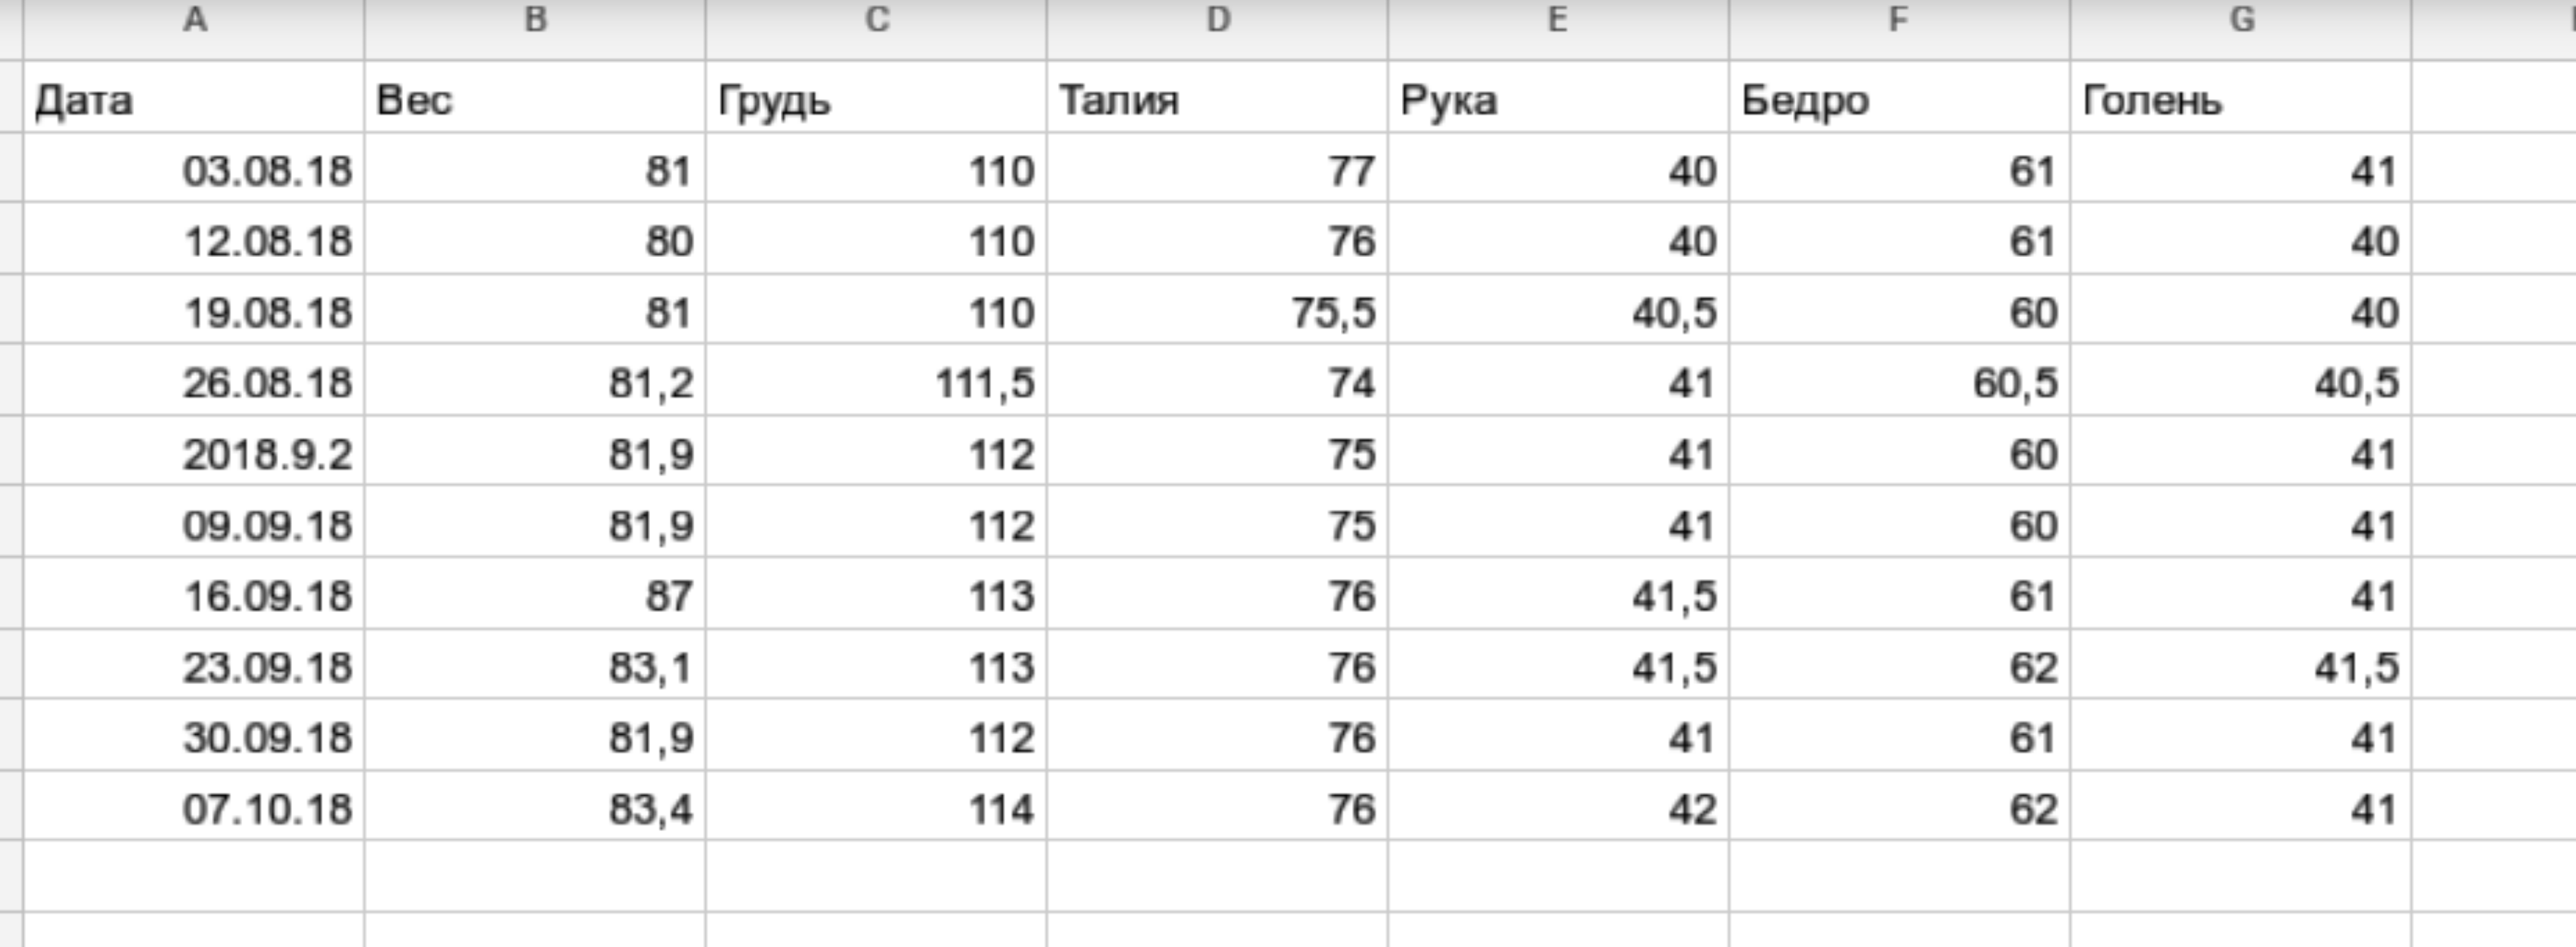Image resolution: width=2576 pixels, height=947 pixels.
Task: Select the date cell 07.10.18
Action: tap(194, 809)
